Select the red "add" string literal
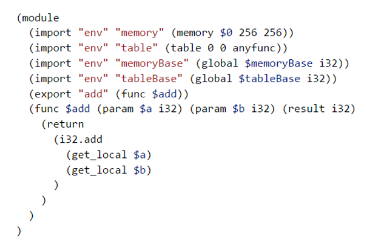 tap(93, 94)
